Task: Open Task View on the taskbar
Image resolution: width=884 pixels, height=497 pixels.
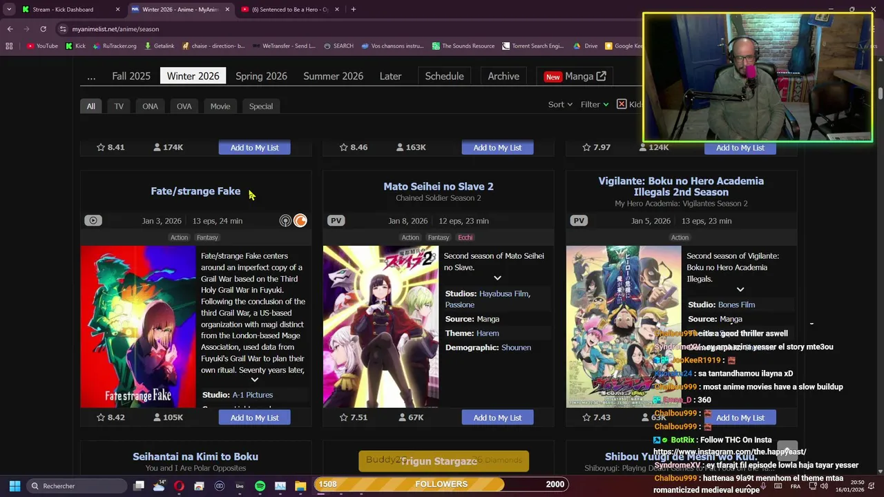Action: [139, 486]
